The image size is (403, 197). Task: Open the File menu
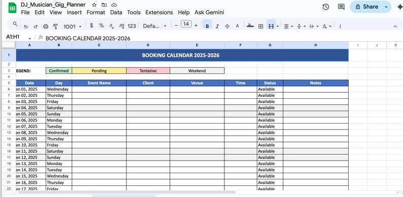(x=25, y=12)
